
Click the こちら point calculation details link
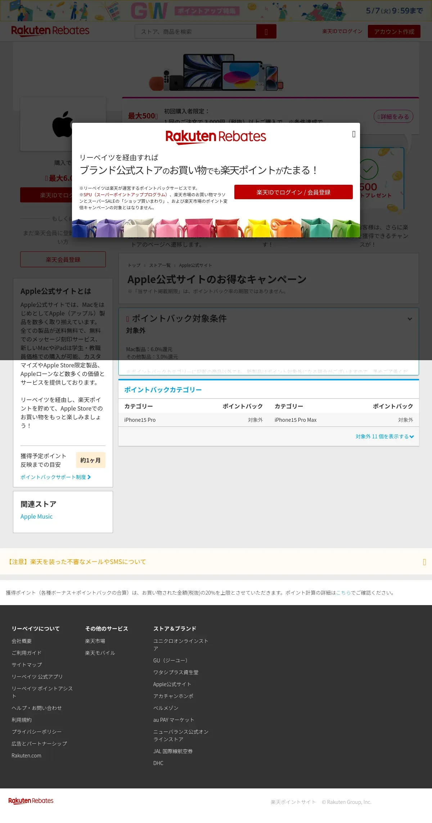click(x=343, y=592)
